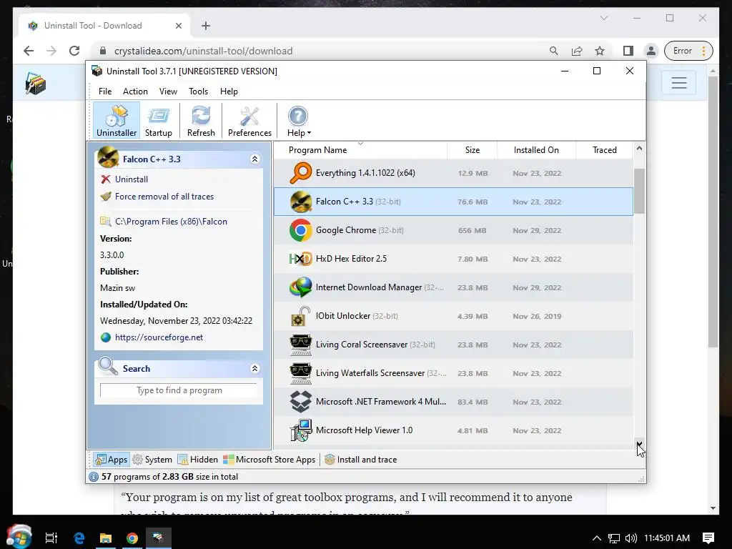Viewport: 732px width, 549px height.
Task: Click the Google Chrome program icon
Action: [301, 230]
